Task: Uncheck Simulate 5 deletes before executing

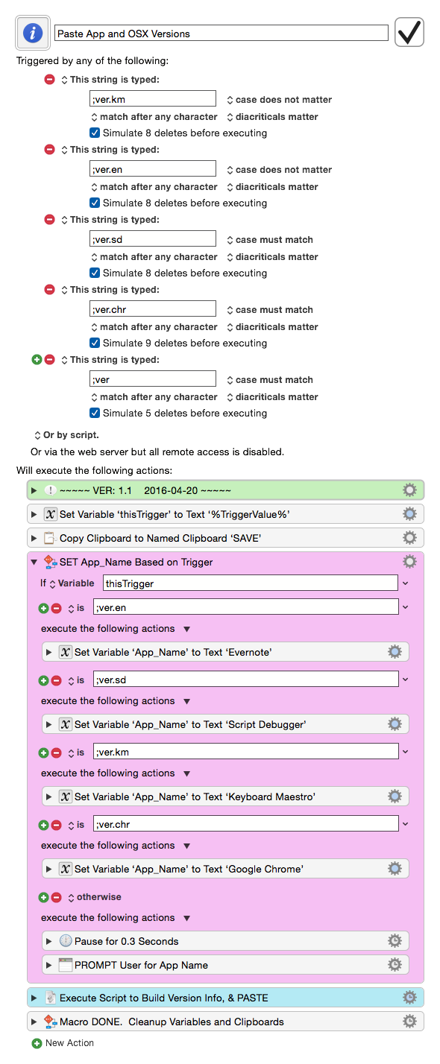Action: click(95, 413)
